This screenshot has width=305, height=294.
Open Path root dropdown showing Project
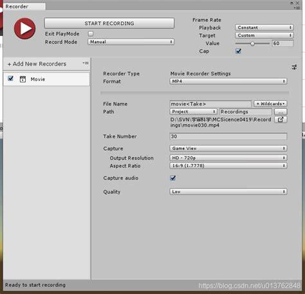click(x=193, y=112)
